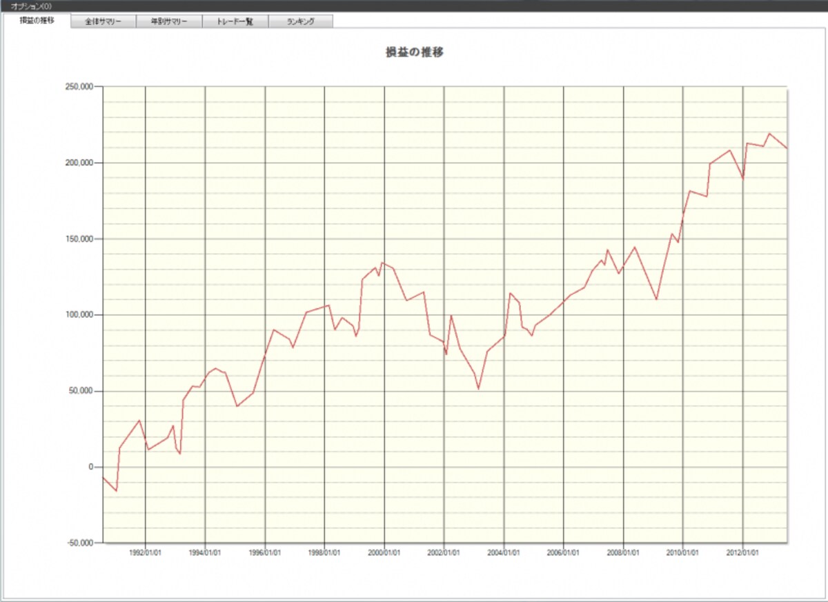Click the 250,000 y-axis label
The image size is (828, 602).
79,87
